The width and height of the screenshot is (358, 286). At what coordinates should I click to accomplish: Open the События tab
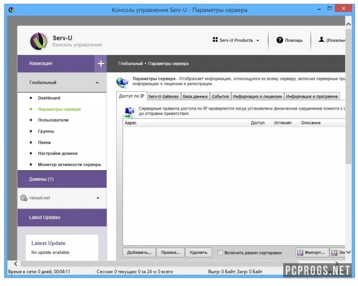[220, 96]
